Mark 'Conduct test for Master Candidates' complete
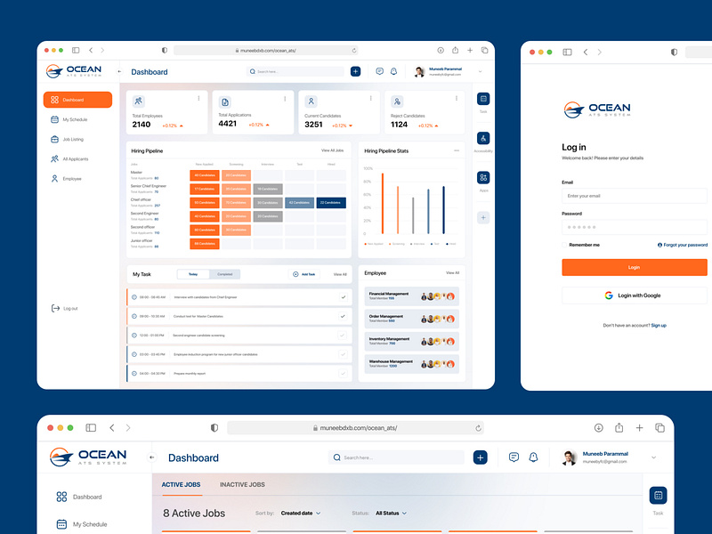 tap(341, 316)
